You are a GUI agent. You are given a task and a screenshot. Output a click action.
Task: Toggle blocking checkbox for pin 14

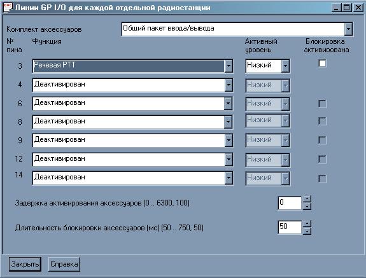coord(322,179)
